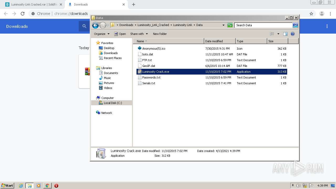Expand the view options dropdown arrow

coord(278,34)
